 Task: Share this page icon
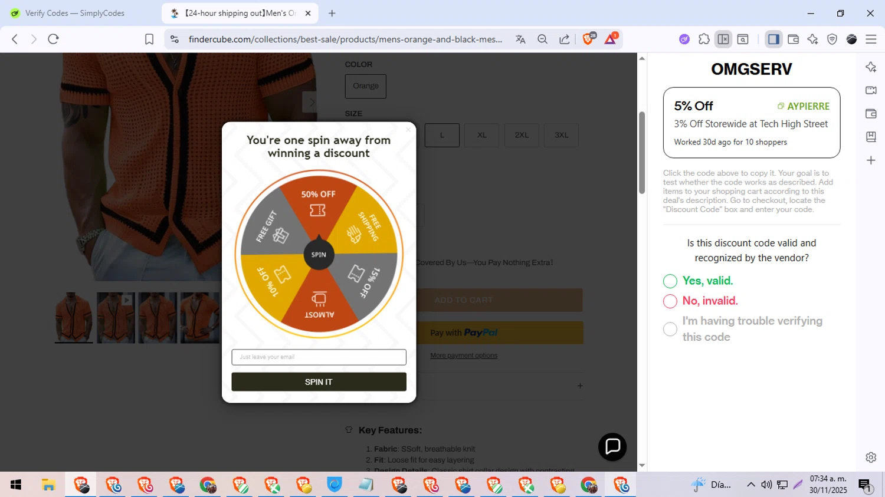[x=565, y=39]
